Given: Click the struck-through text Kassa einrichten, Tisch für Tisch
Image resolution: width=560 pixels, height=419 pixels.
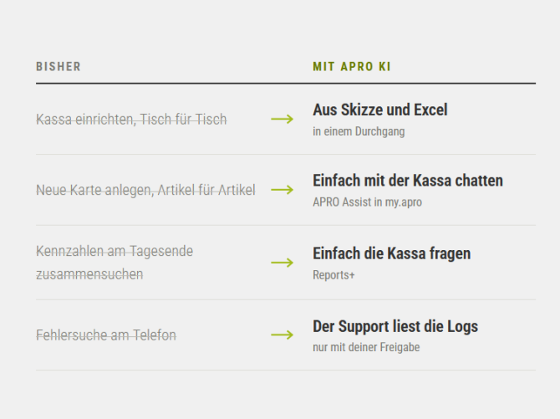Looking at the screenshot, I should [x=131, y=120].
